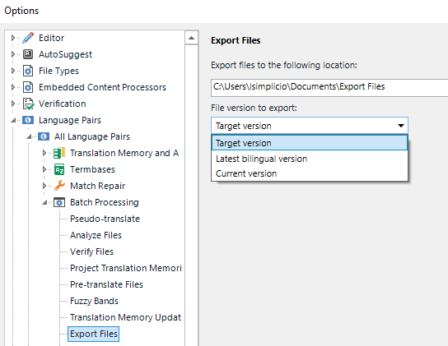448x346 pixels.
Task: Select Batch Processing tree item
Action: [105, 202]
